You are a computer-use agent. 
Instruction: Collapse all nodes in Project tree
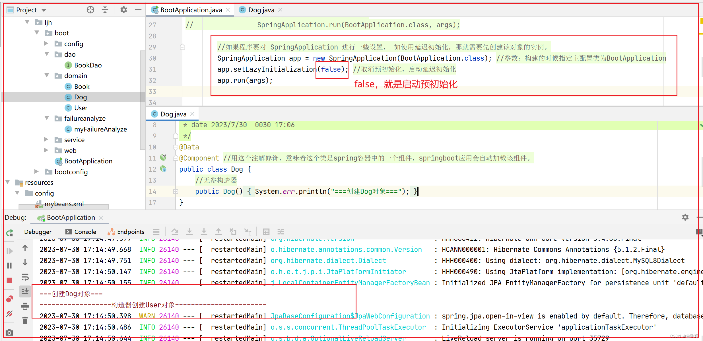[105, 9]
